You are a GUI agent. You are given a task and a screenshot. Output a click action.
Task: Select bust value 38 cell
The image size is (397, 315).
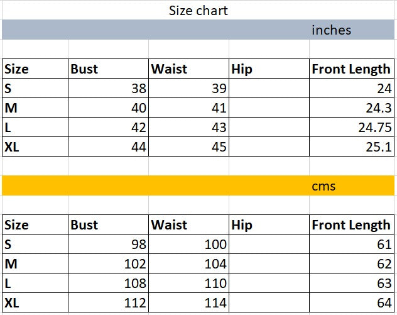(108, 89)
